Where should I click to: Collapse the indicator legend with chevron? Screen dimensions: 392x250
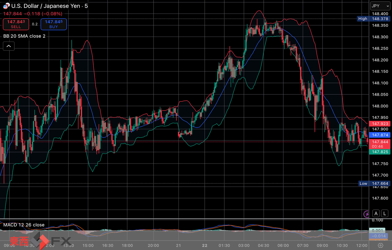(x=9, y=46)
